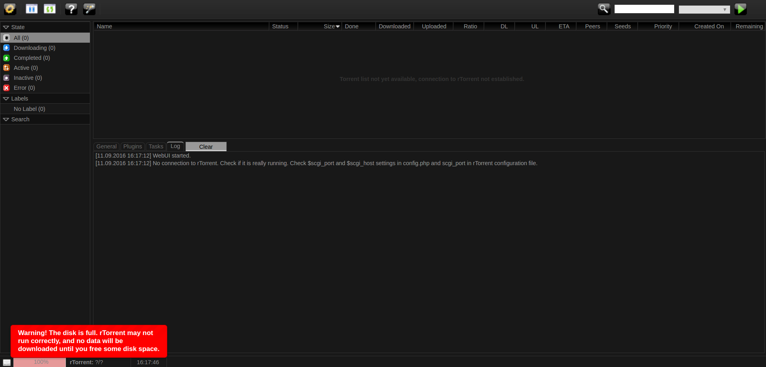
Task: Sort by UL column header
Action: coord(530,26)
